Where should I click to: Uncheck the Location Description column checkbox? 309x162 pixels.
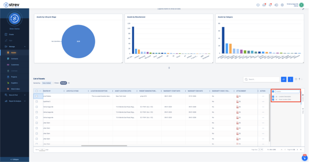pos(273,96)
